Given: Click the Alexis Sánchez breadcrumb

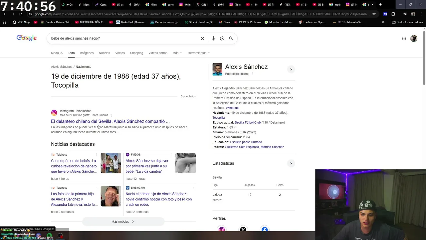Looking at the screenshot, I should pyautogui.click(x=62, y=67).
